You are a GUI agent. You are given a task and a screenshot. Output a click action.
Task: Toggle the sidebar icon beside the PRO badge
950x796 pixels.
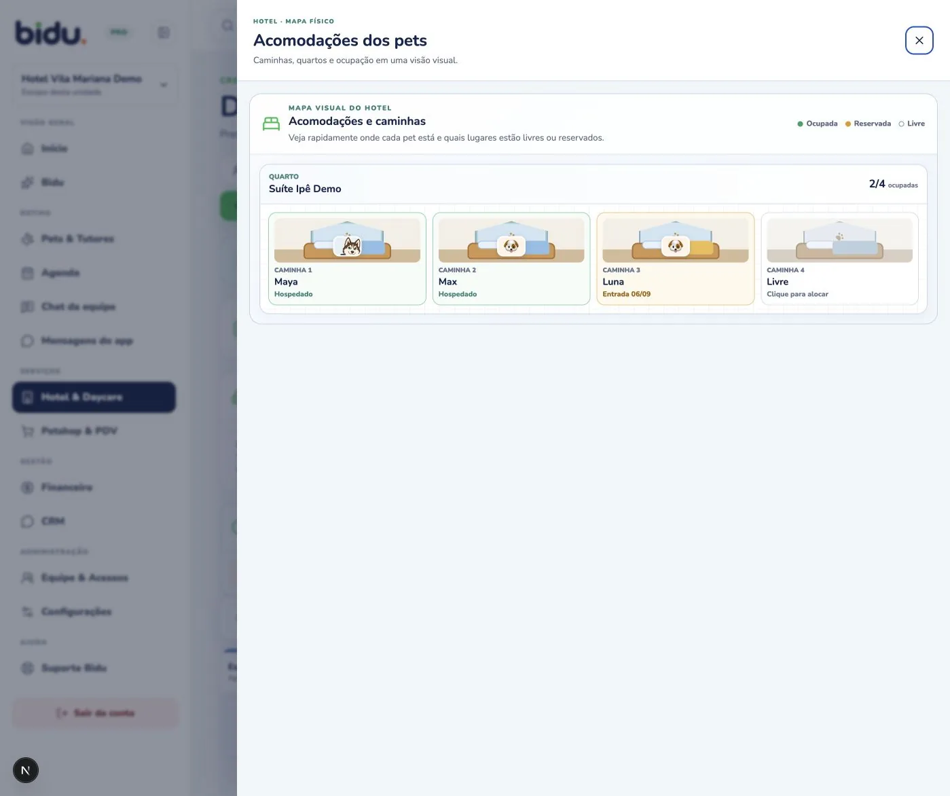[164, 33]
